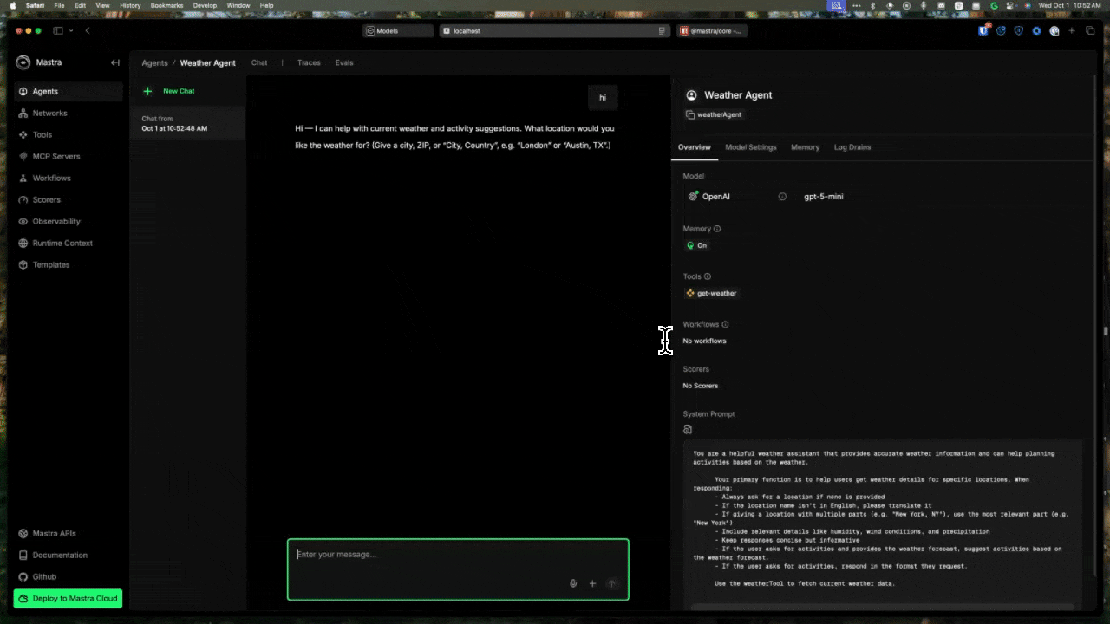Screen dimensions: 1110x624
Task: Open Workflows from the sidebar
Action: point(50,178)
